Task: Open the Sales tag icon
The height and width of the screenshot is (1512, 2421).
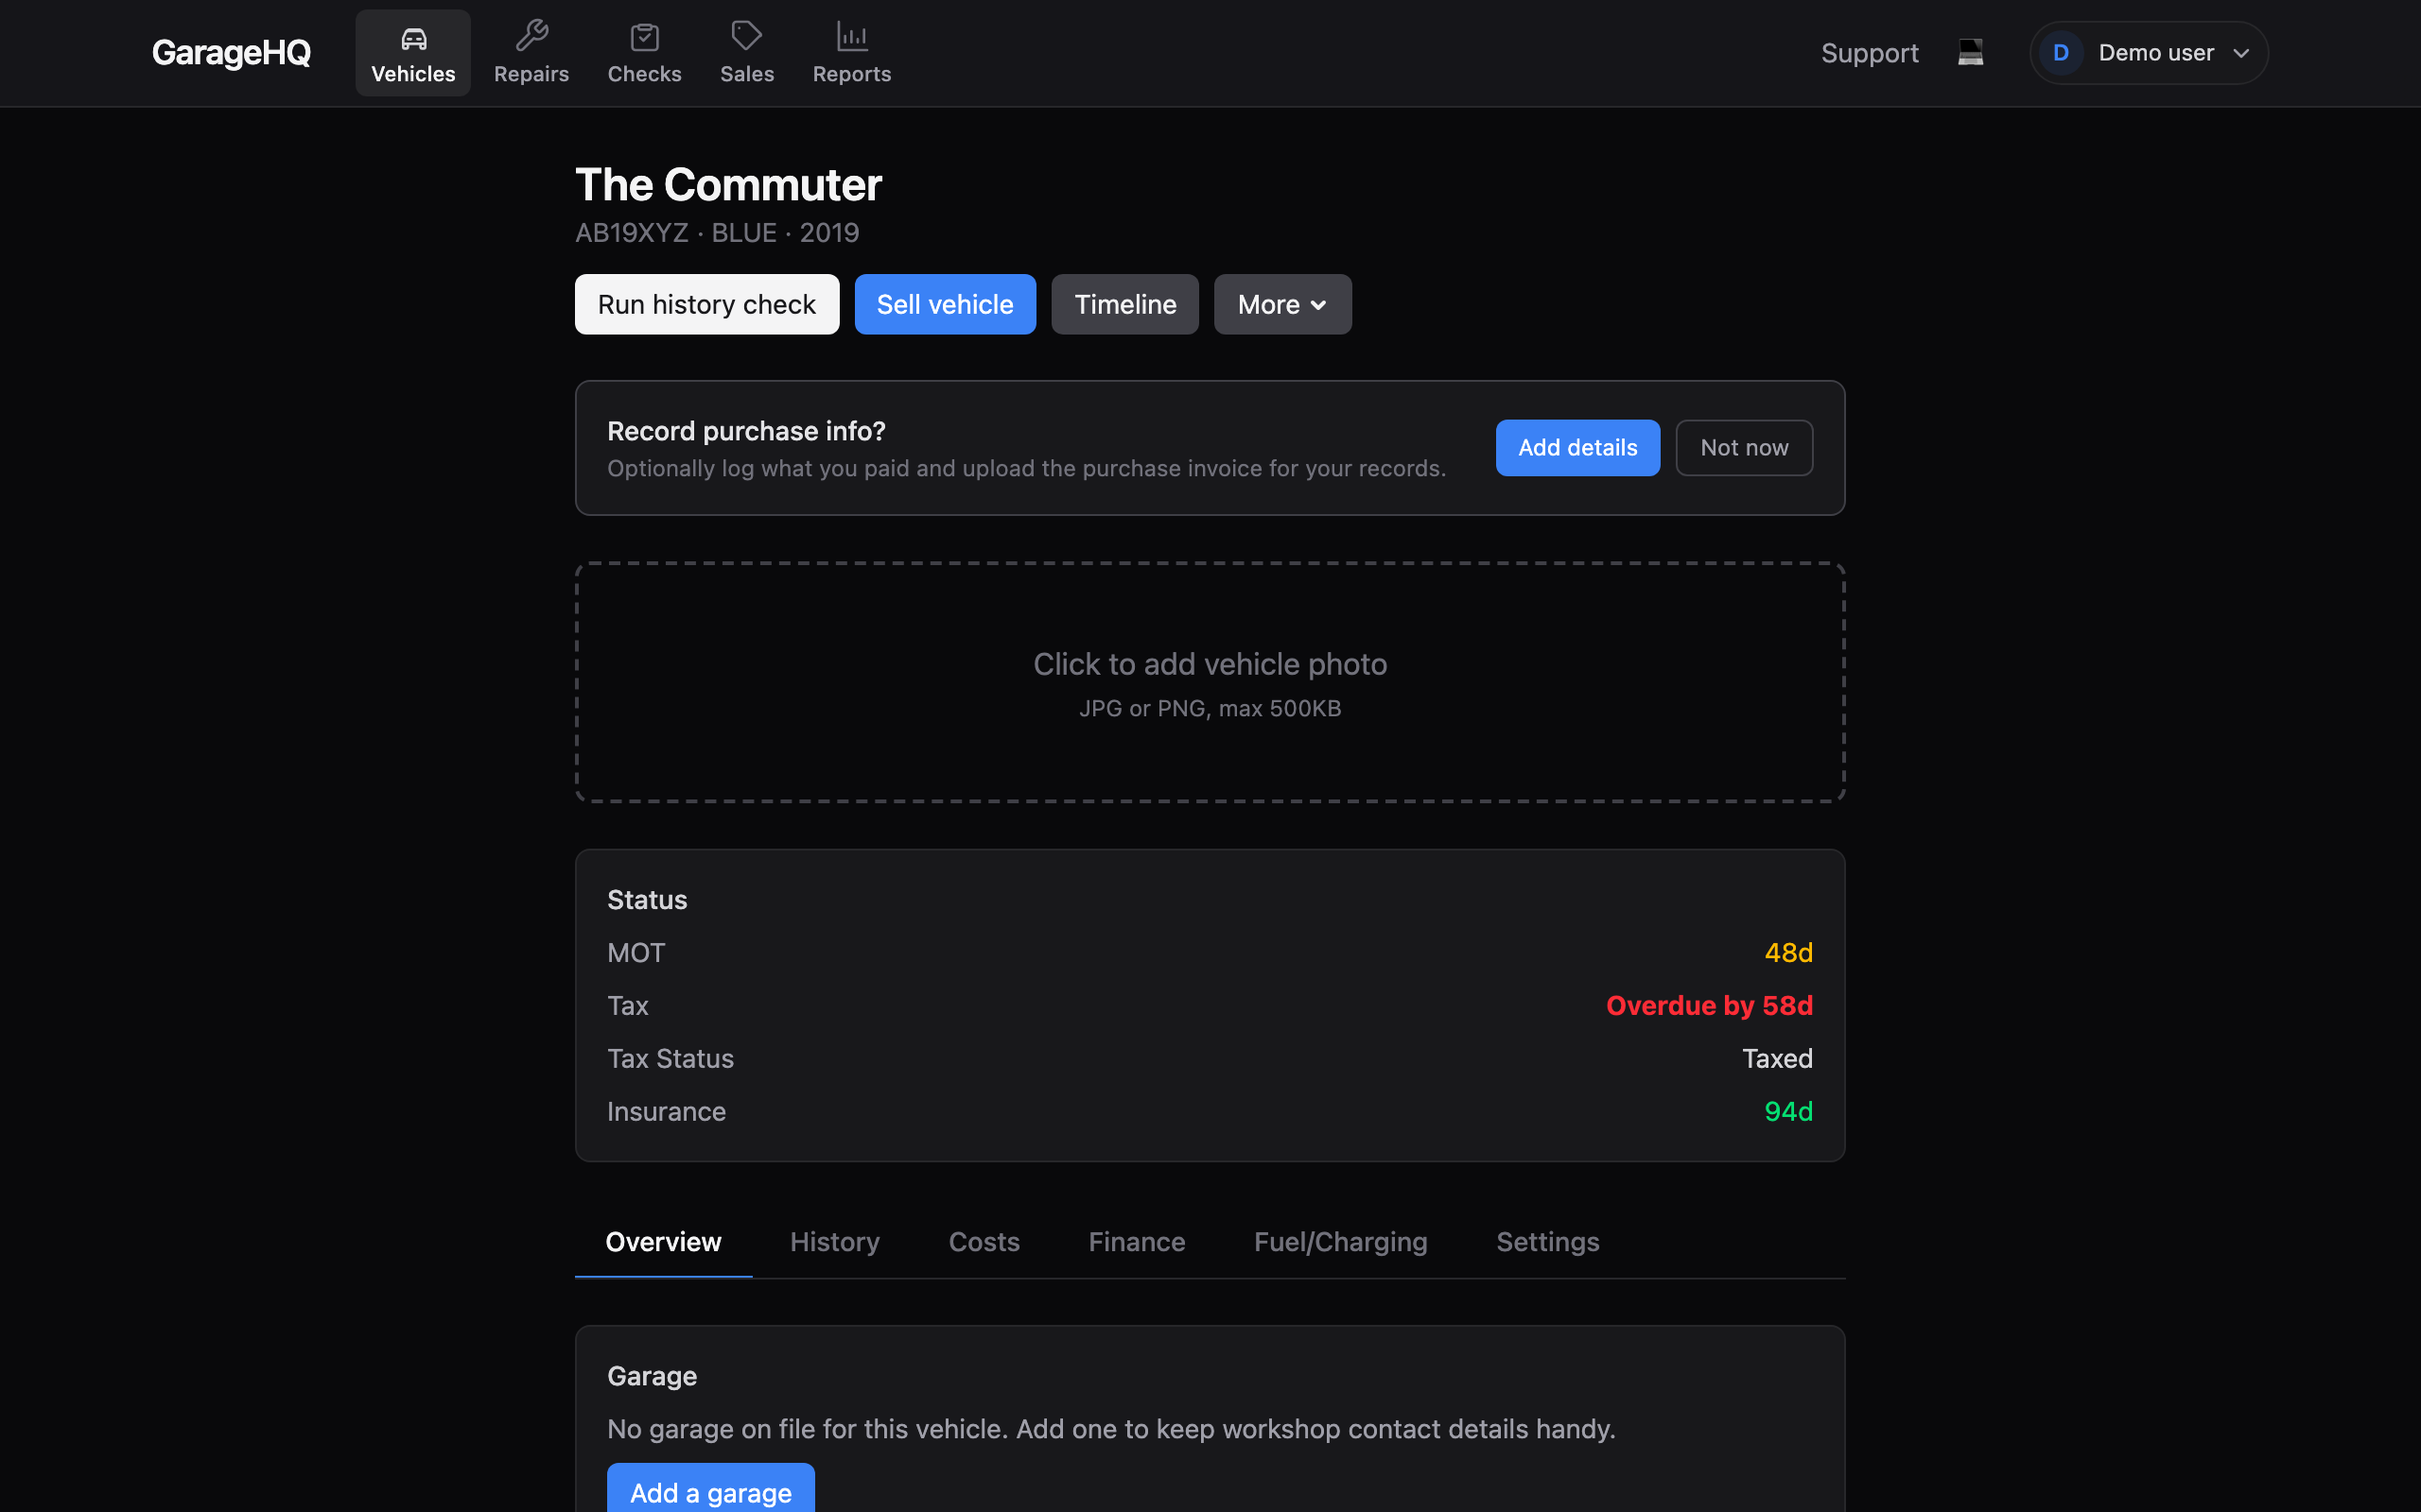Action: (746, 36)
